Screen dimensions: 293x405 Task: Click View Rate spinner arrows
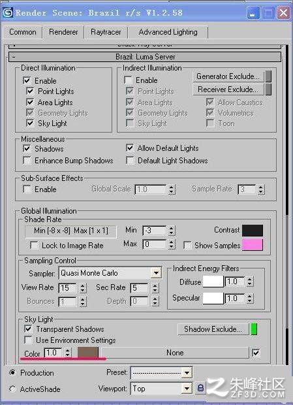click(82, 287)
